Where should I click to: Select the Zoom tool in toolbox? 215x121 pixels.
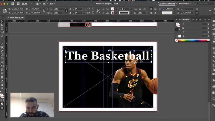[2, 88]
